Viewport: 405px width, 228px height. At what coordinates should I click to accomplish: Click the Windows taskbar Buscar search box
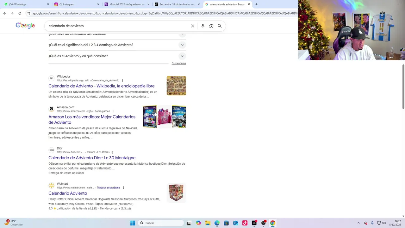coord(161,223)
